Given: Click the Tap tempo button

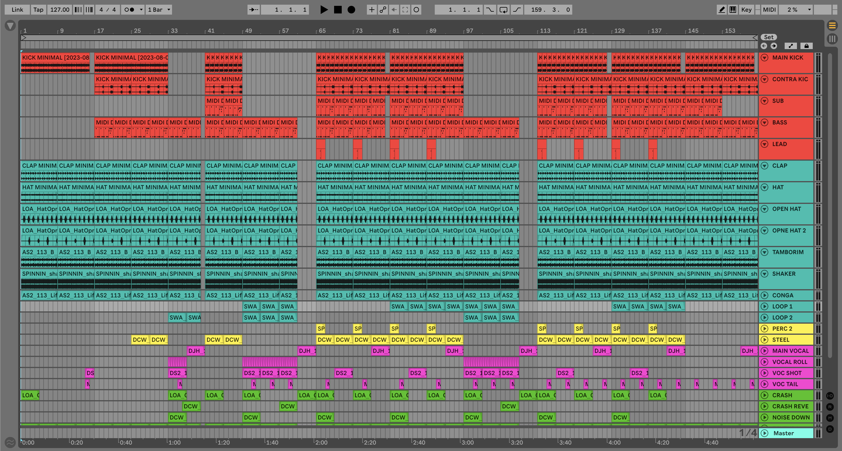Looking at the screenshot, I should (38, 9).
